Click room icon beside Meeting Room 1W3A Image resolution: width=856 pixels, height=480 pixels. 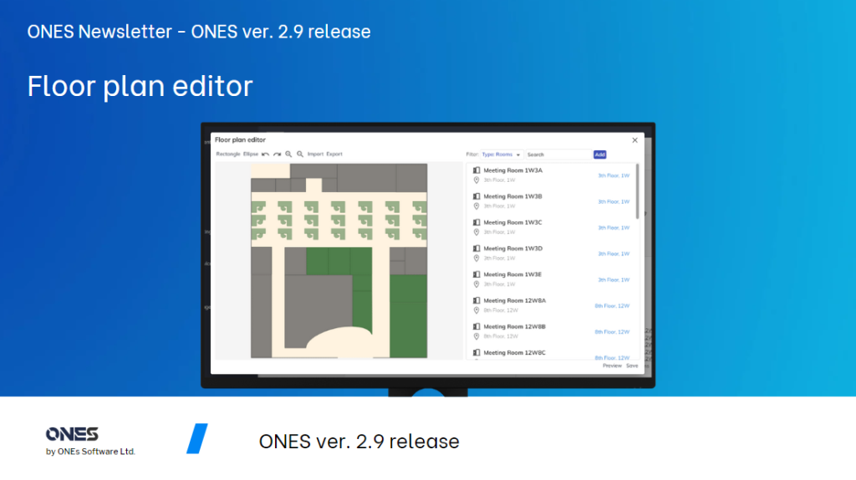[x=476, y=170]
